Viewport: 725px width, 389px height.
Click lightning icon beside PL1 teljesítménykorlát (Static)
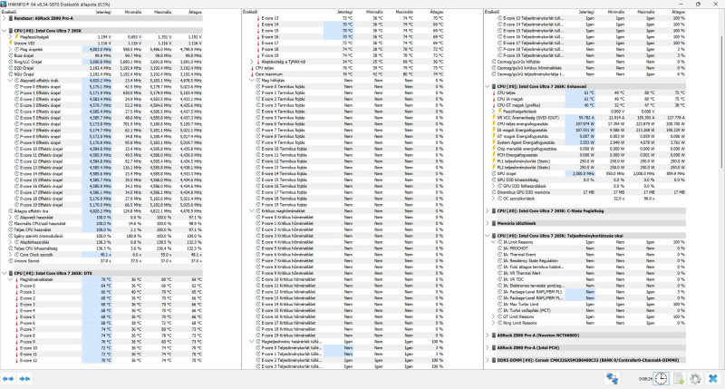pos(493,161)
